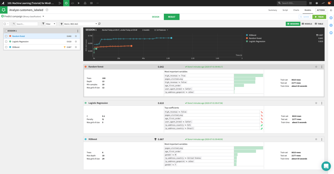Select the XGBoost checkbox in the session list
The height and width of the screenshot is (174, 334).
click(x=6, y=47)
